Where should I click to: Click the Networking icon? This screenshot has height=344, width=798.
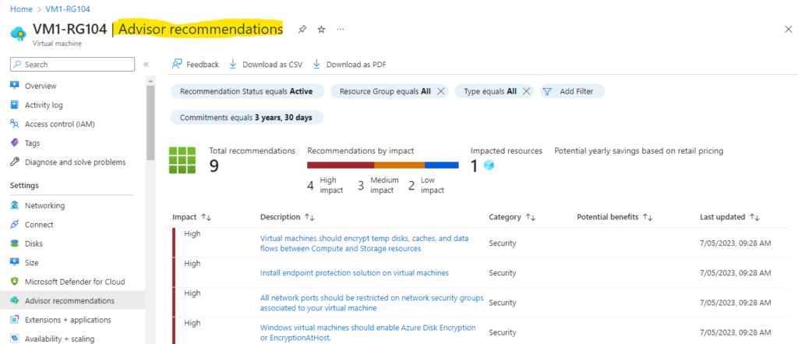pos(15,205)
